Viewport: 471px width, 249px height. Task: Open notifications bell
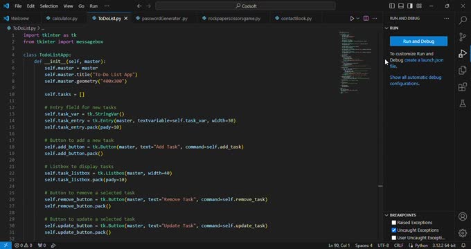[463, 246]
